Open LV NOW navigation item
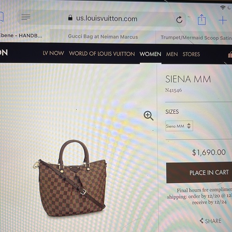 coord(54,53)
